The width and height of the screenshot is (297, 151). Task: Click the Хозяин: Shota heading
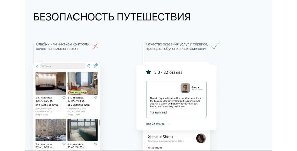[x=160, y=137]
